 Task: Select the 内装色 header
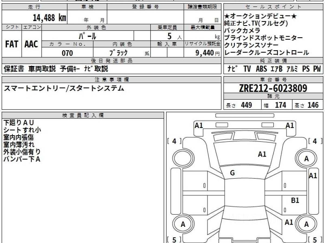pyautogui.click(x=122, y=44)
